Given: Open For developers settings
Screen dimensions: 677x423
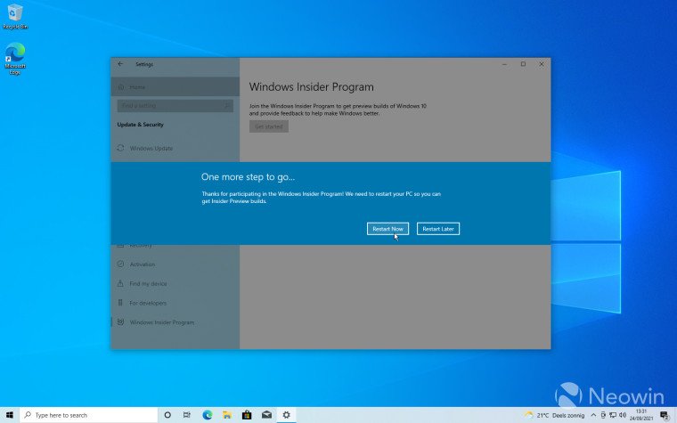Looking at the screenshot, I should coord(175,303).
